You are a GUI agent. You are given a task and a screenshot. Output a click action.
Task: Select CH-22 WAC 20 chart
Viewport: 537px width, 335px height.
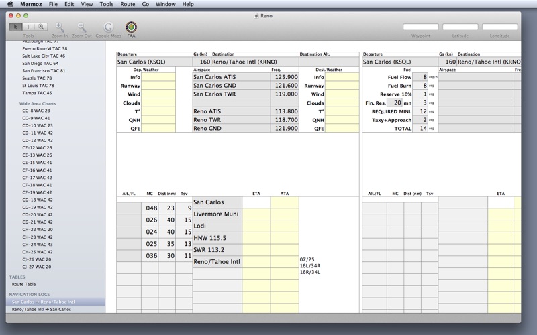[38, 230]
